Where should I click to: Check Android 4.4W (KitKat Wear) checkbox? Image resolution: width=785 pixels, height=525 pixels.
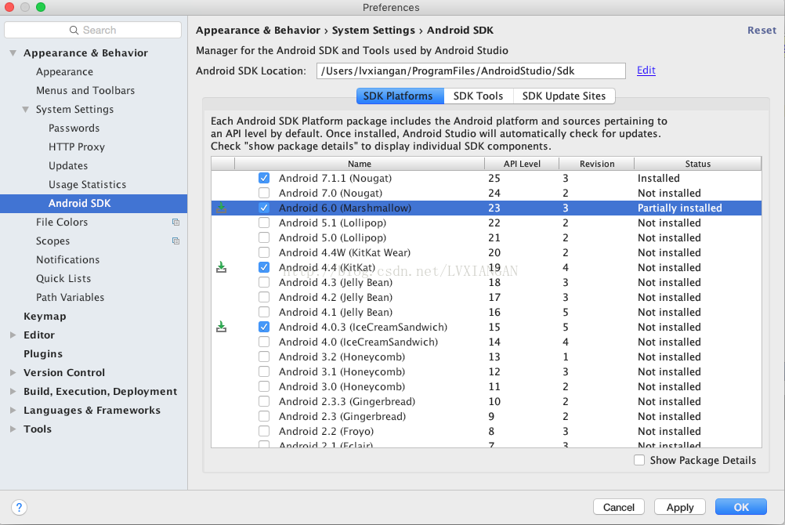(x=264, y=252)
